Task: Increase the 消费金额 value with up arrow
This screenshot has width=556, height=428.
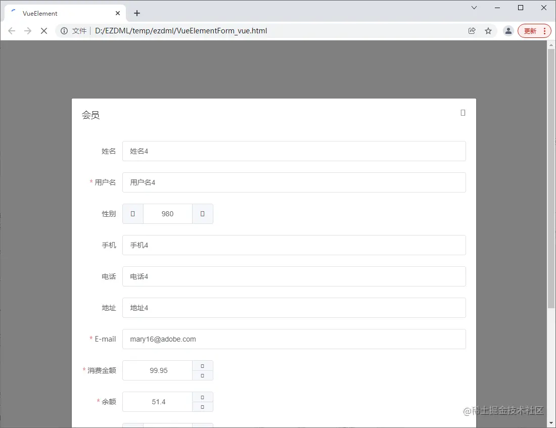Action: pyautogui.click(x=203, y=365)
